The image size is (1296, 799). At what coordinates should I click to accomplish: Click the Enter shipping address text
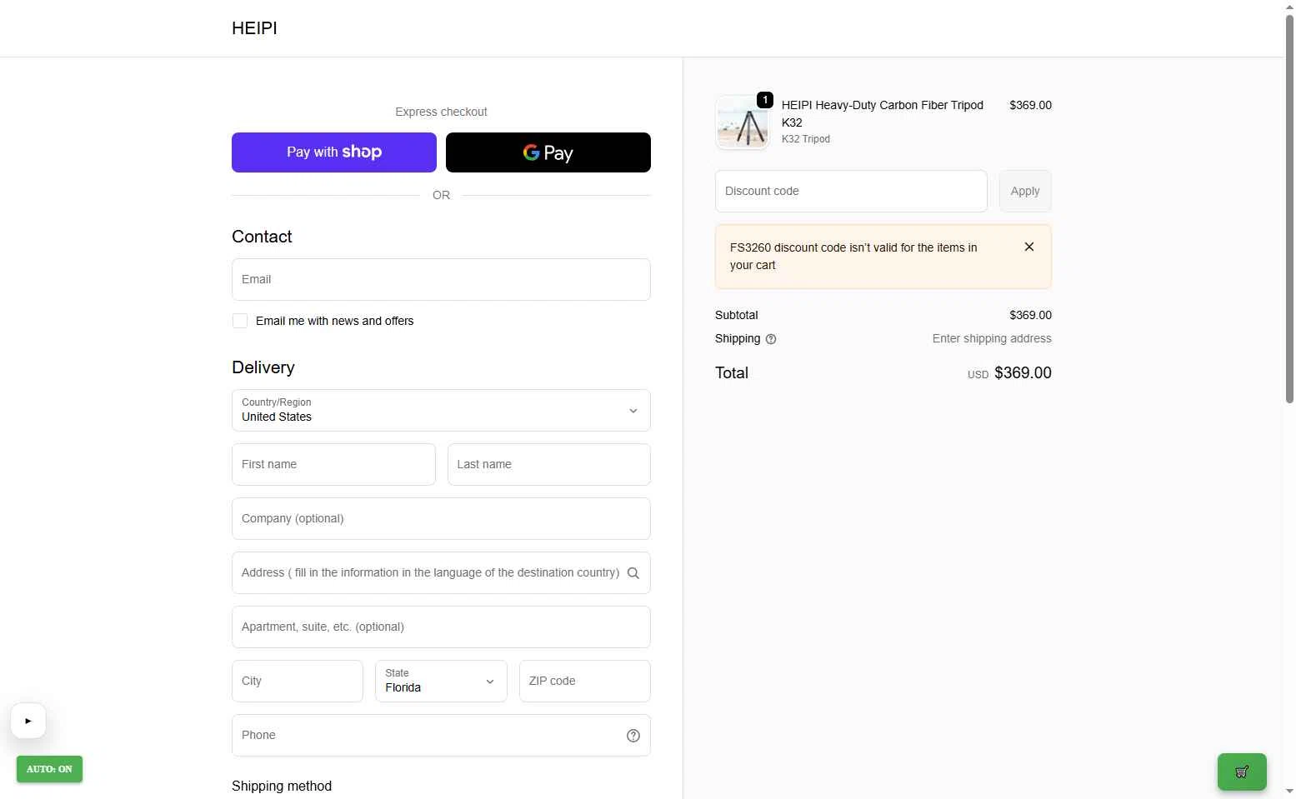point(992,338)
